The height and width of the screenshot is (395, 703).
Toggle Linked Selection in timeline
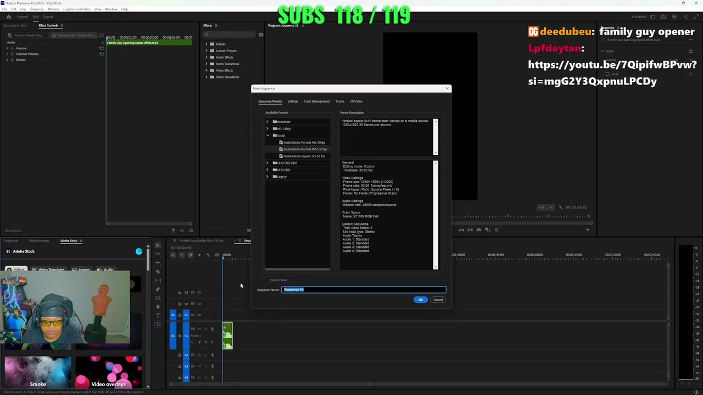point(191,255)
